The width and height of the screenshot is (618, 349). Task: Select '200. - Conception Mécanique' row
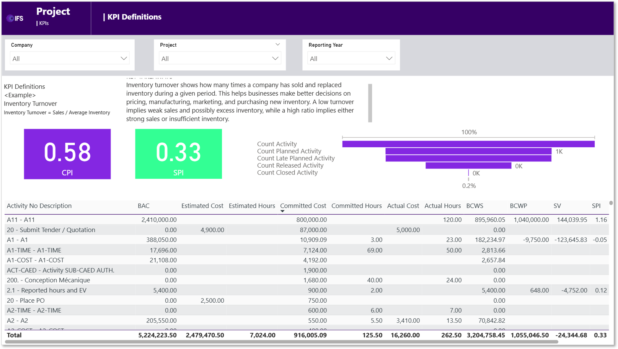pos(307,280)
